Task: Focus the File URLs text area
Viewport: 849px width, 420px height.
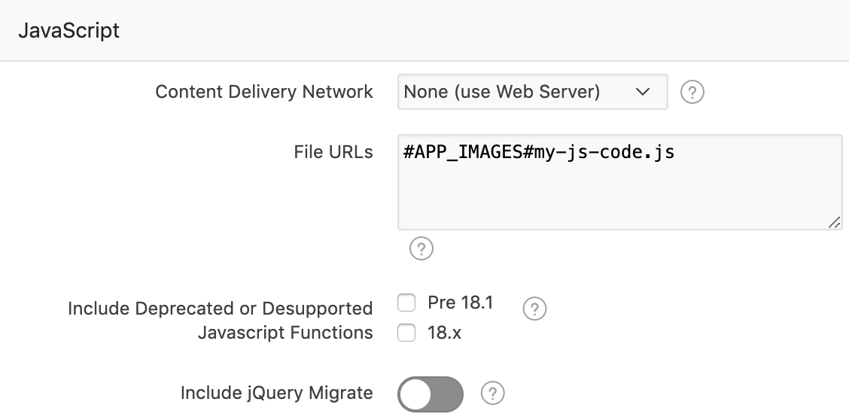Action: pyautogui.click(x=619, y=196)
